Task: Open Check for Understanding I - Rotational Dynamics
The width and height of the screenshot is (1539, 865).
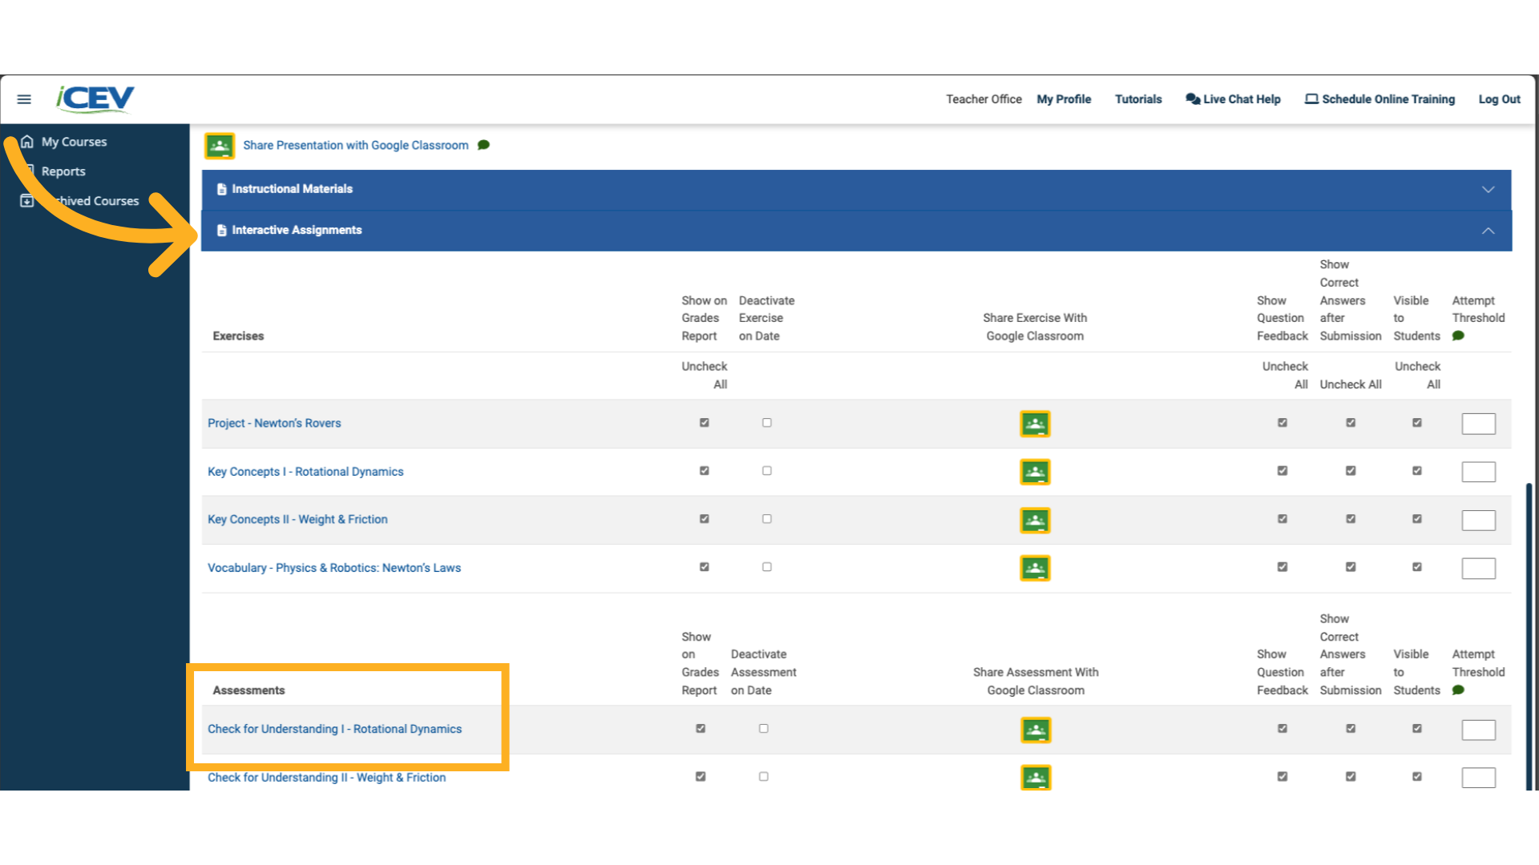Action: pos(334,729)
